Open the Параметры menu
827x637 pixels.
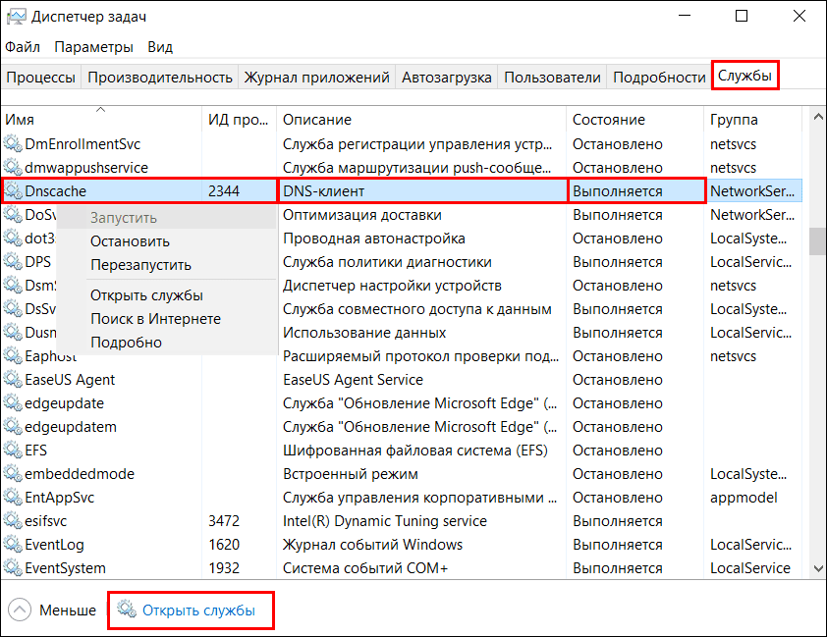[x=94, y=47]
